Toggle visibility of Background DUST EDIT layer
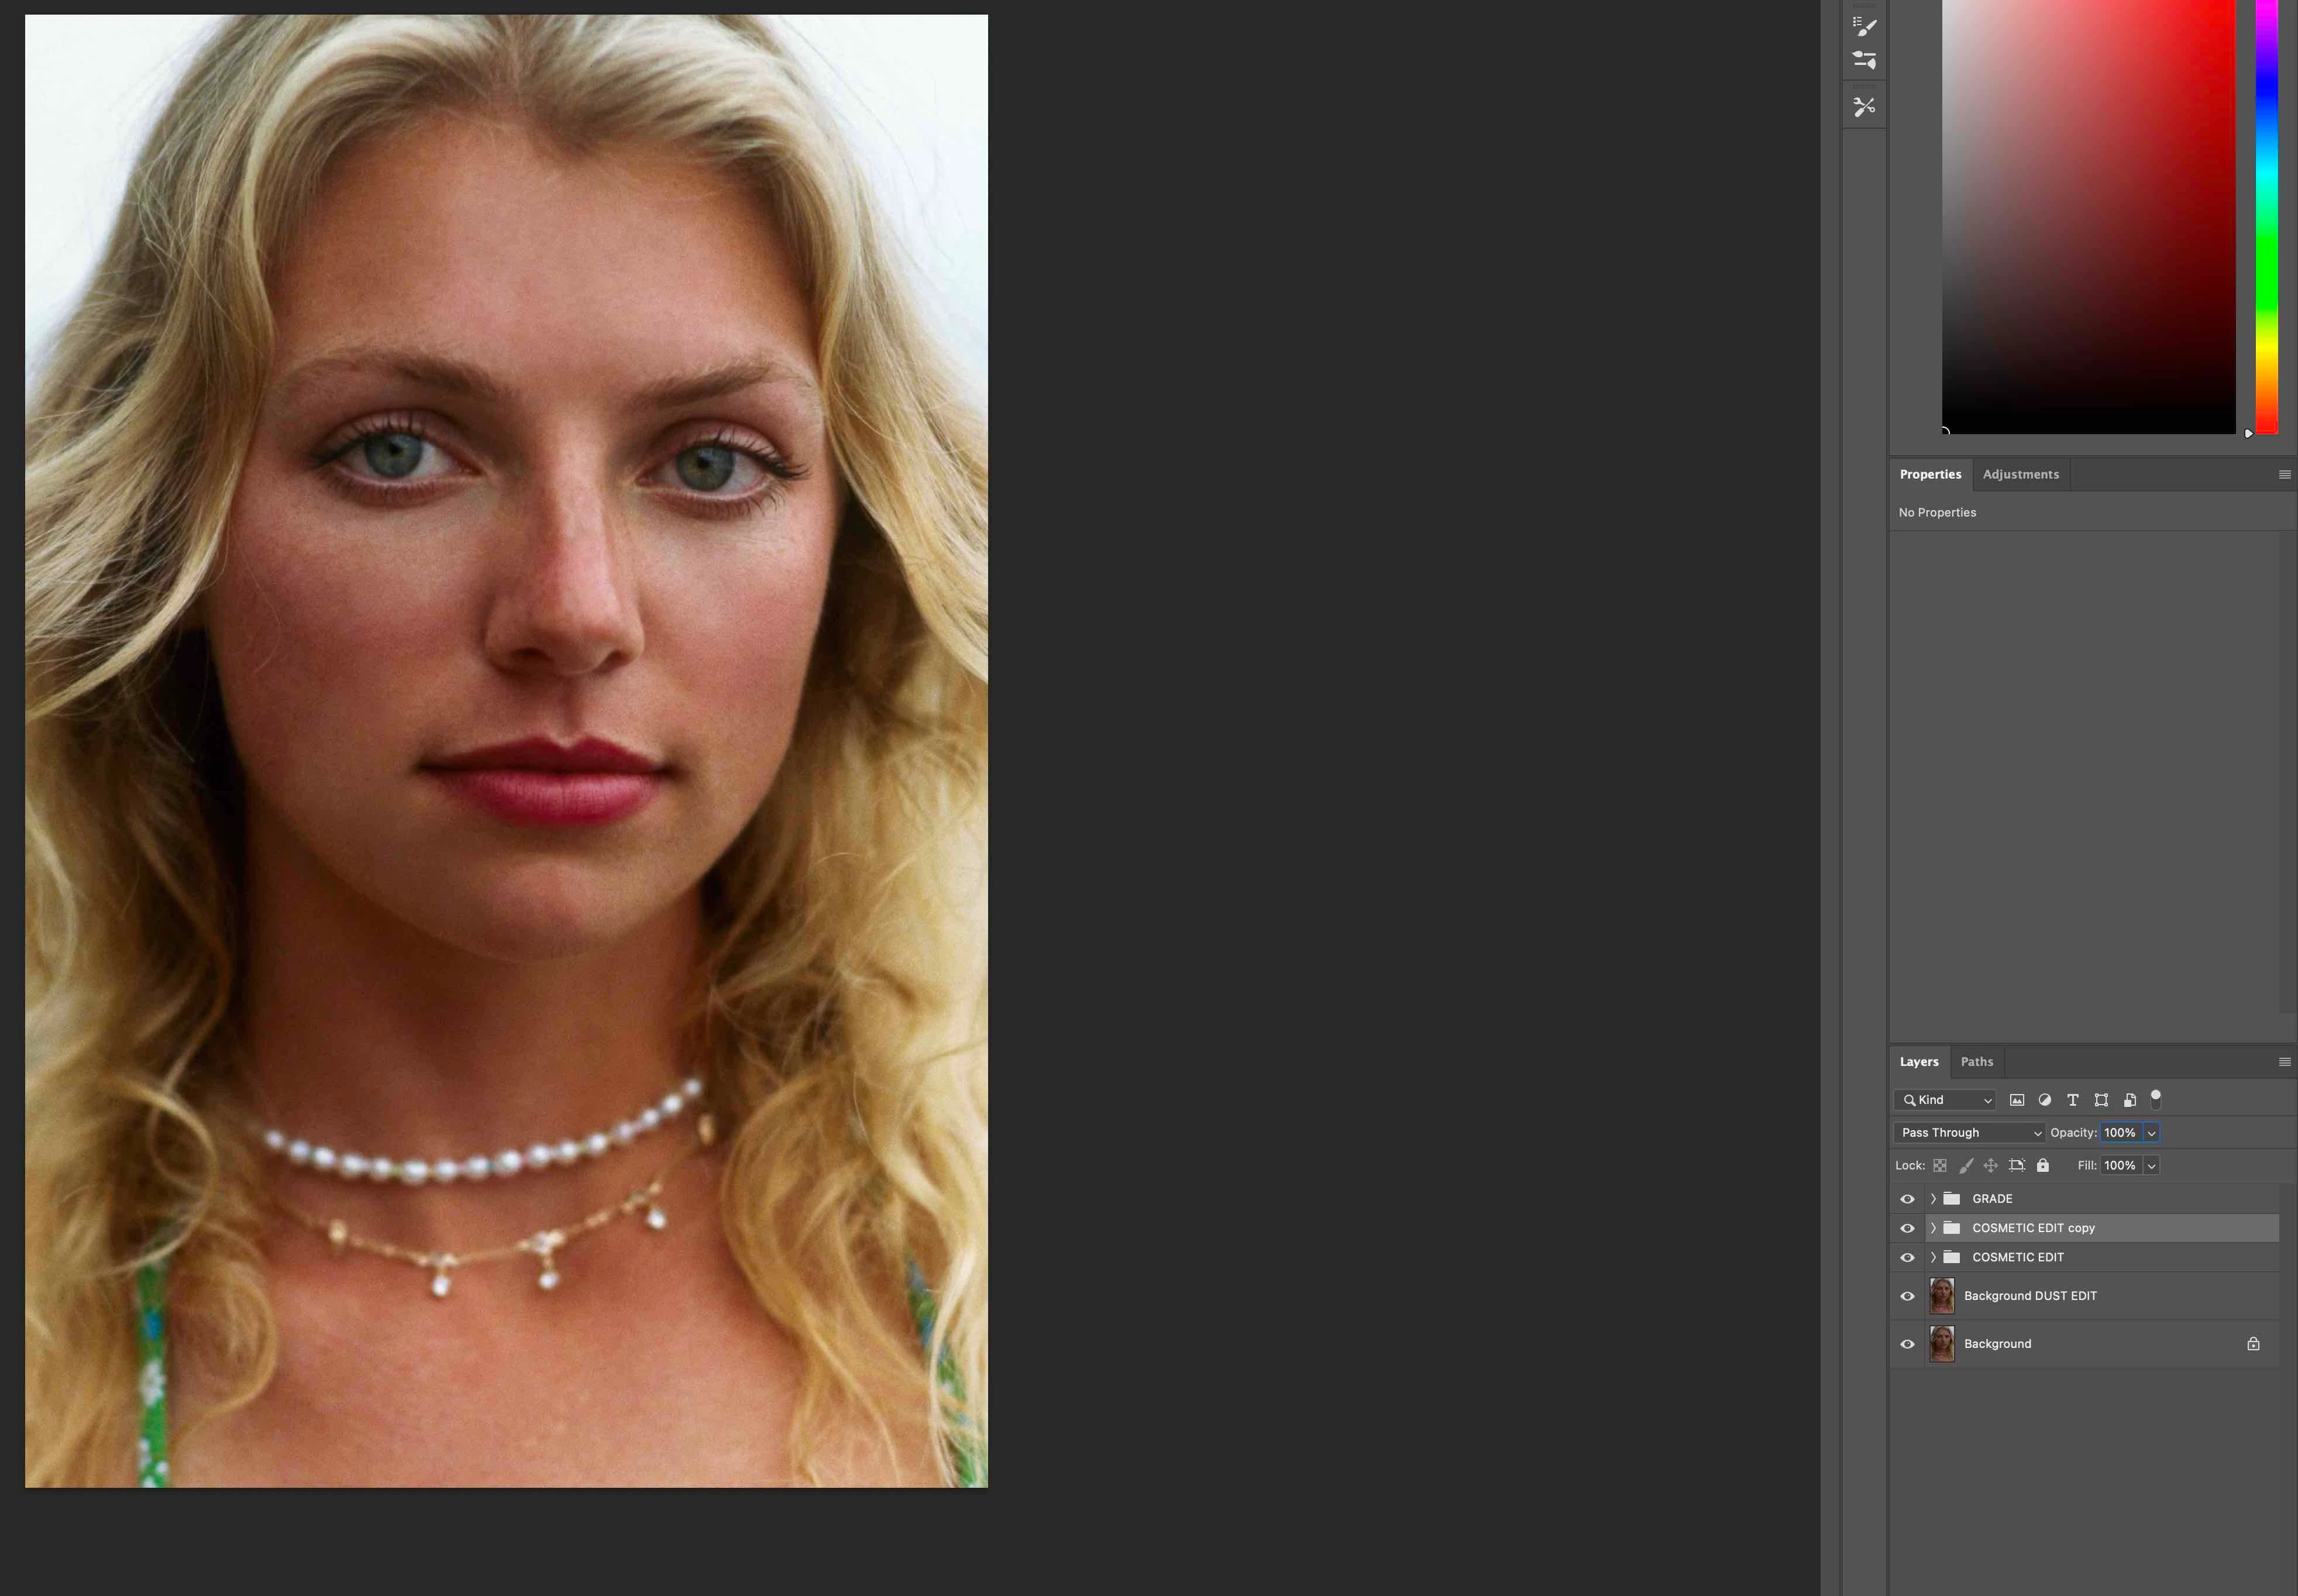 [x=1907, y=1296]
